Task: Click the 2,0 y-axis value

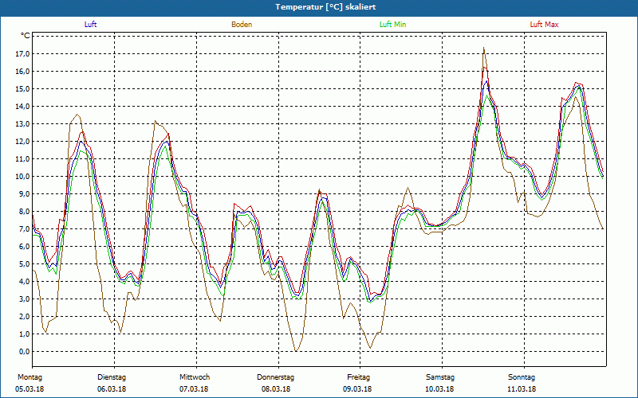Action: (x=25, y=316)
